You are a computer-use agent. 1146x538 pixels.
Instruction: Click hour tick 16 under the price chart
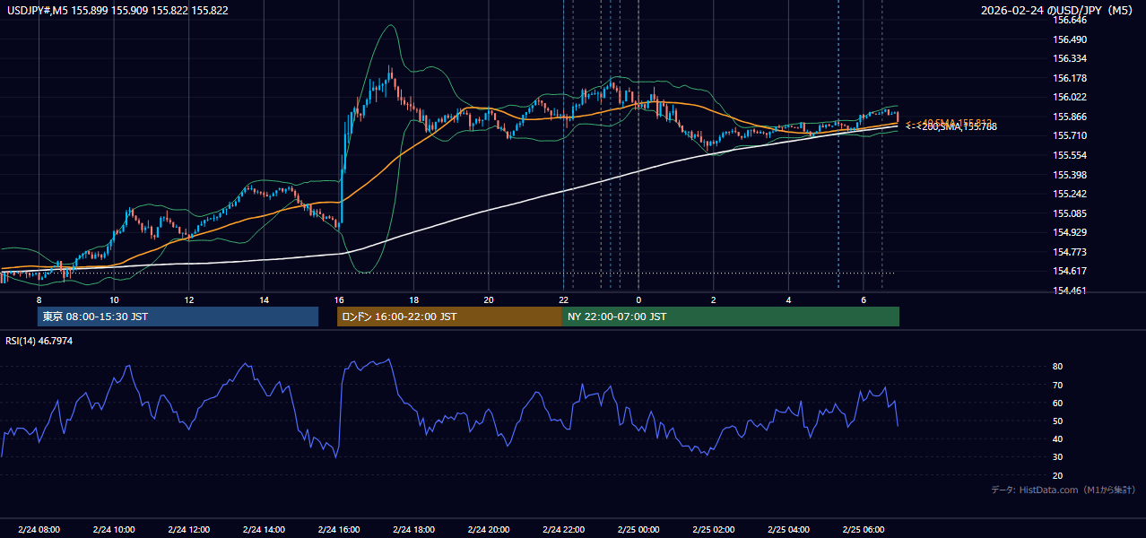[x=339, y=299]
